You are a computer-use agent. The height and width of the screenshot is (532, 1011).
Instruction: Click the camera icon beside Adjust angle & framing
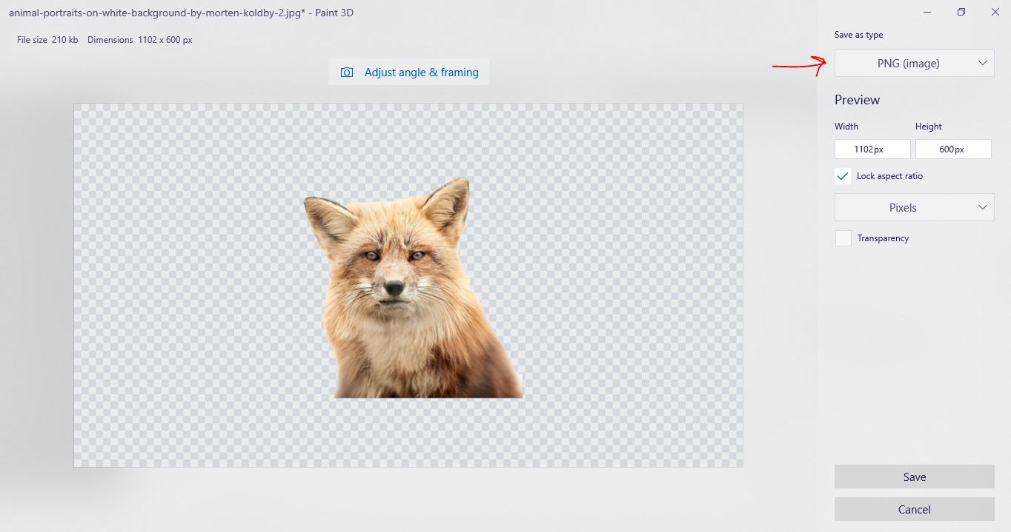(x=347, y=72)
